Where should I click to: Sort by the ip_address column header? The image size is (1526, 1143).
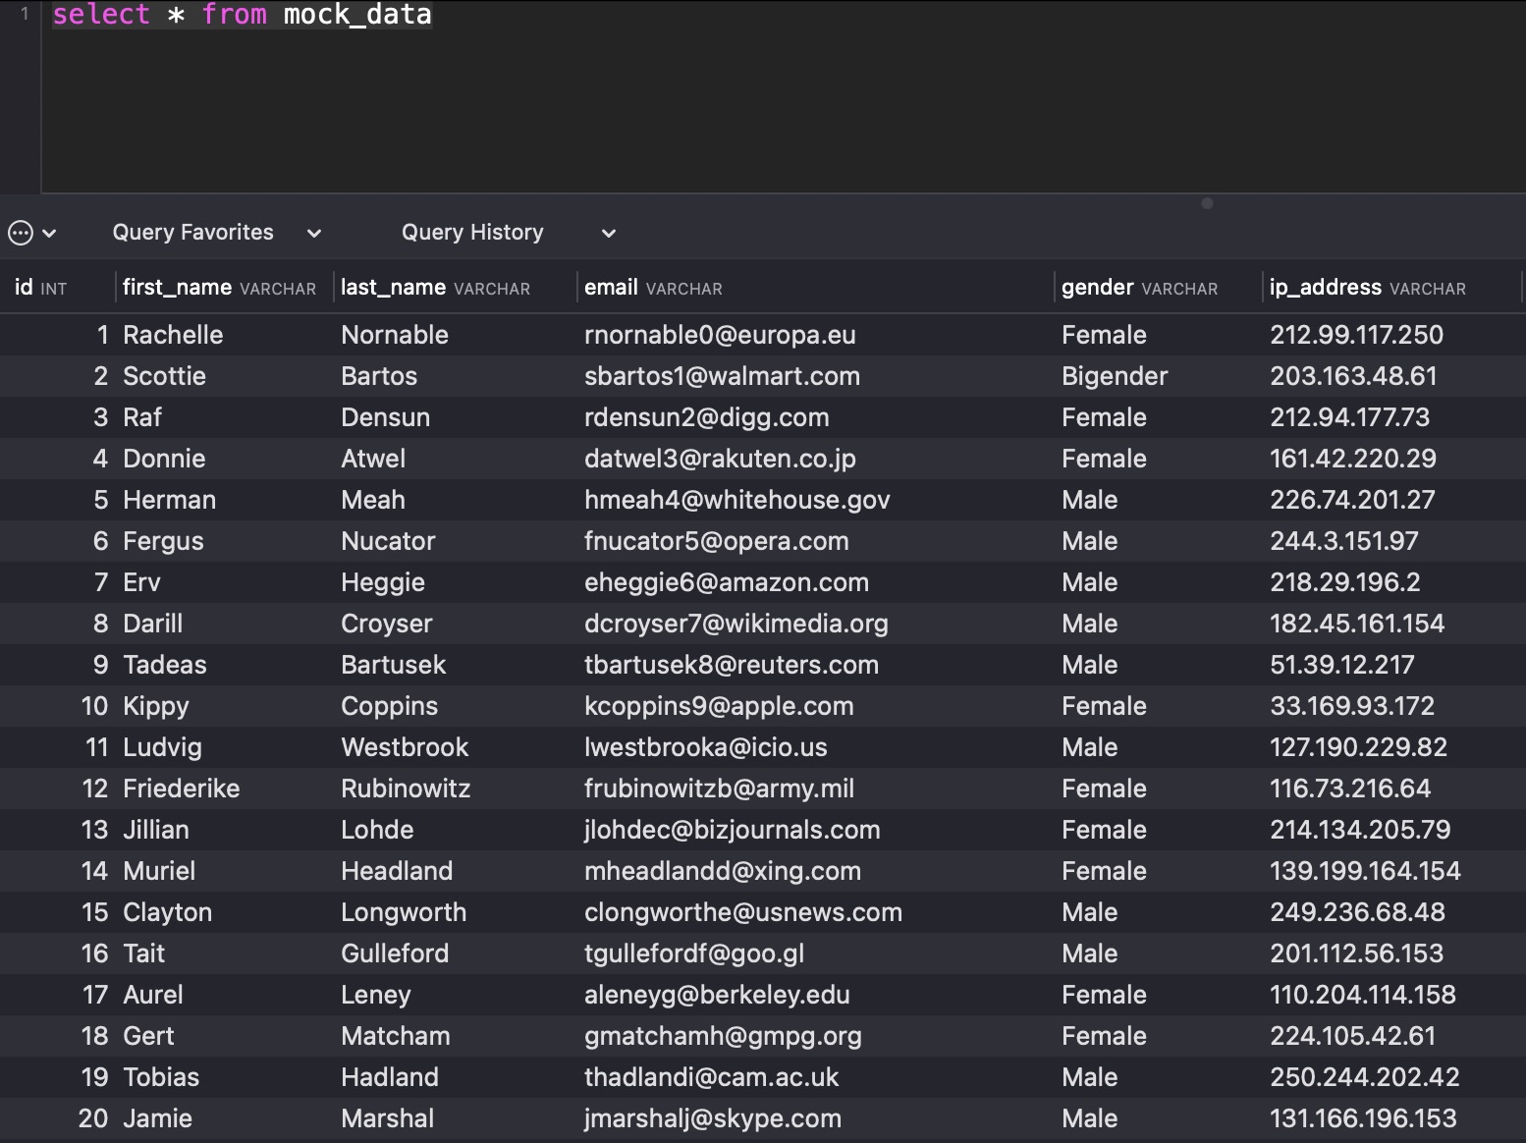pos(1367,288)
